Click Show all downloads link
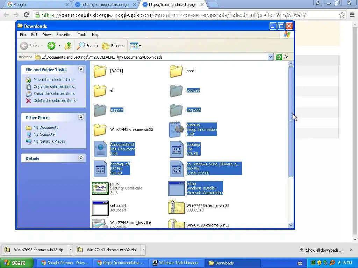Viewport: 358px width, 268px height. point(324,250)
